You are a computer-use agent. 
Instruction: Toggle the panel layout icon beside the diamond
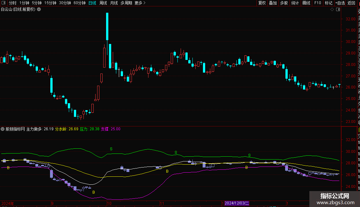338,10
